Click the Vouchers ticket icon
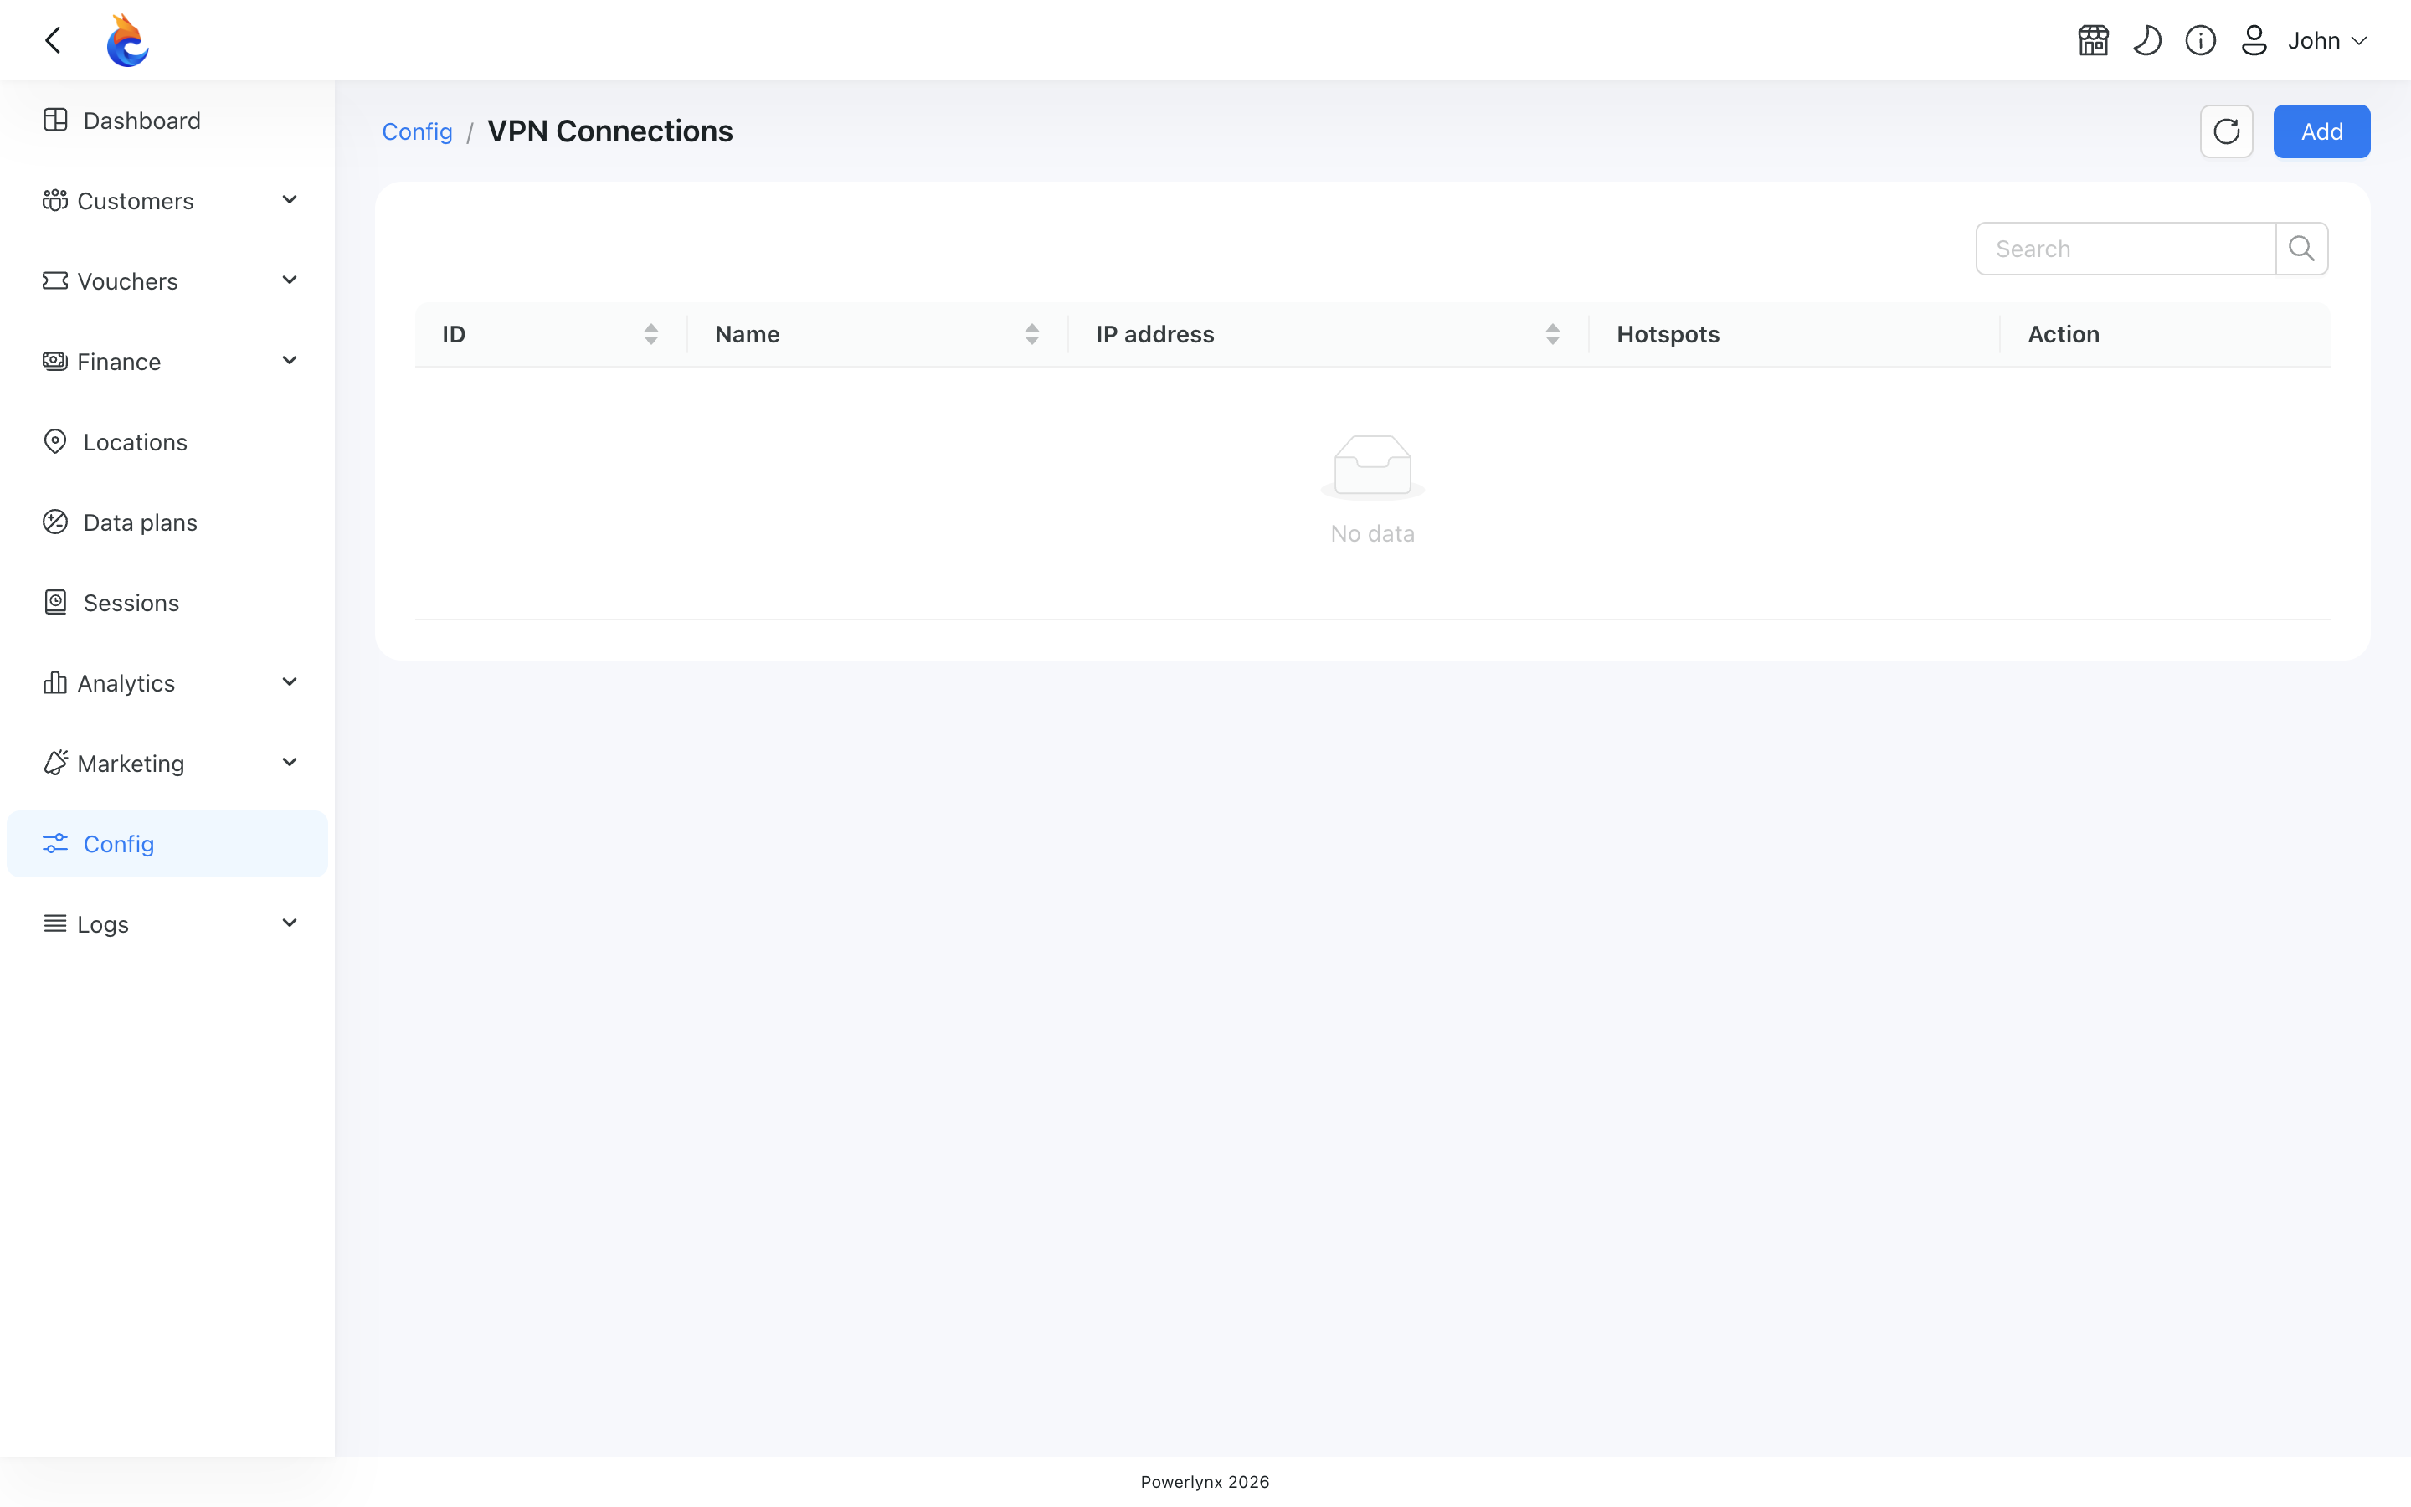The width and height of the screenshot is (2411, 1507). pyautogui.click(x=54, y=281)
